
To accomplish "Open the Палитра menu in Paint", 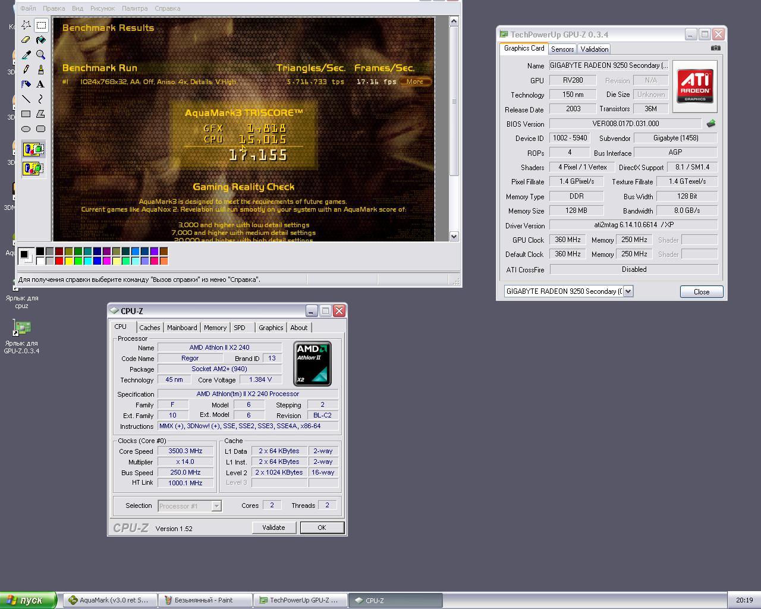I will (x=134, y=8).
